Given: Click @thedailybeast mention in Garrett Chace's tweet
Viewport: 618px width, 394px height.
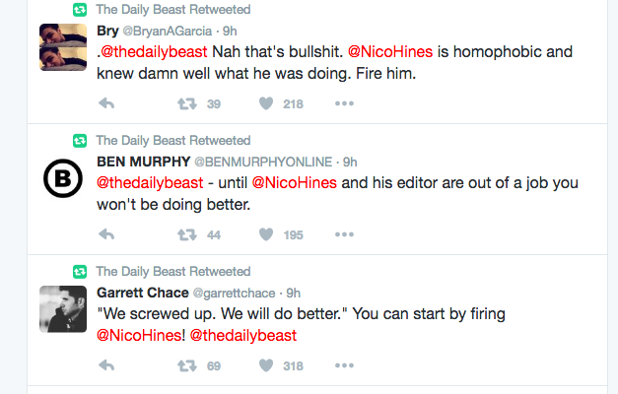Looking at the screenshot, I should (x=242, y=335).
